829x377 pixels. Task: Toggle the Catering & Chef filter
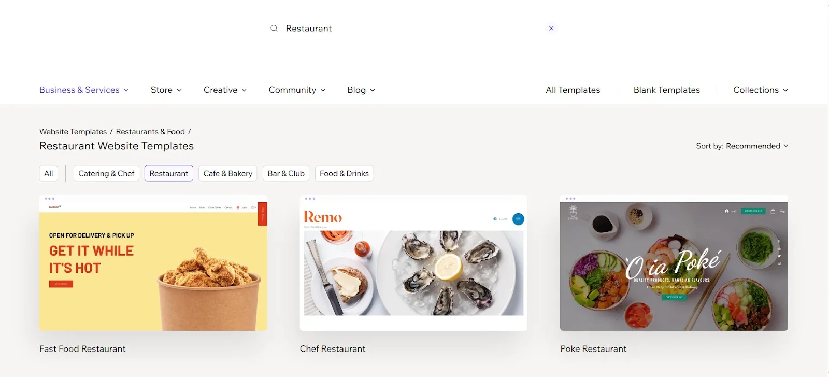coord(106,173)
